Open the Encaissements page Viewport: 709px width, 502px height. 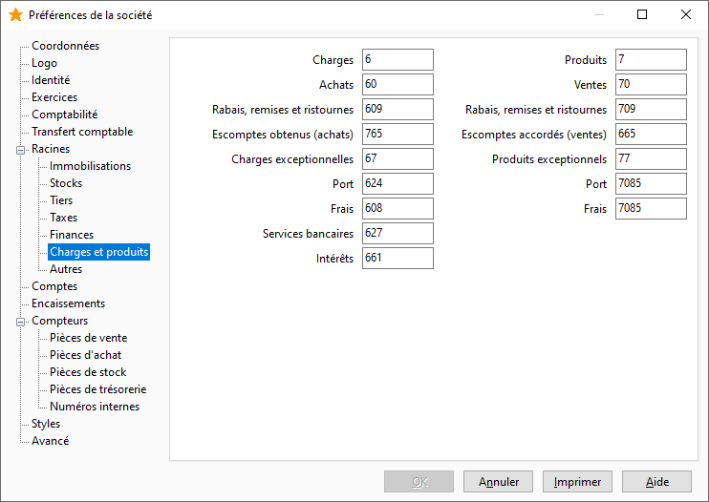click(68, 303)
